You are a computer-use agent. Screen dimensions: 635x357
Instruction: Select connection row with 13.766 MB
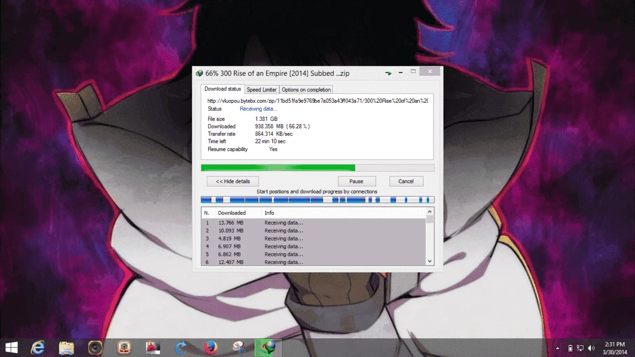(x=314, y=222)
